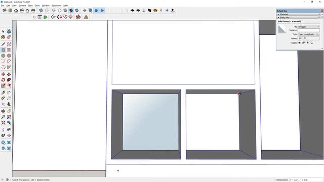Click the Plugin download icon
Viewport: 324px width, 182px height.
[x=173, y=10]
